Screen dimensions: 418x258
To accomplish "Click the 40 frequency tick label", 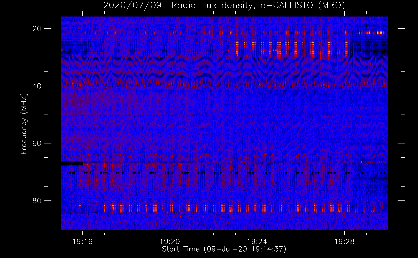I will point(37,86).
